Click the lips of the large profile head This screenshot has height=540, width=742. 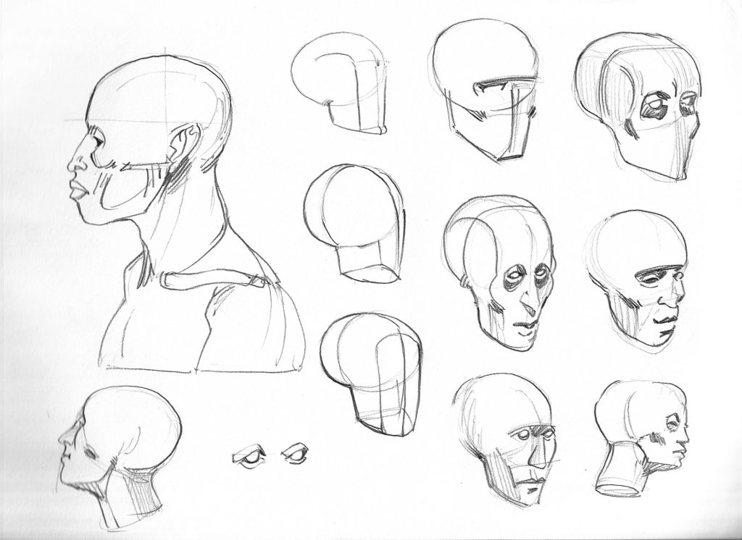coord(78,190)
